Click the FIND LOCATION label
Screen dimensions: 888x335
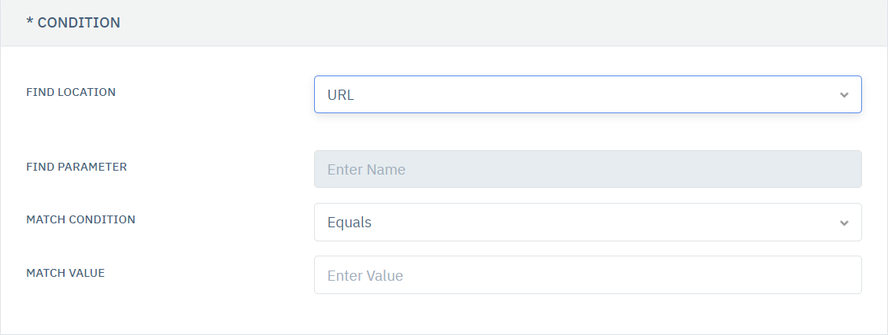click(71, 92)
